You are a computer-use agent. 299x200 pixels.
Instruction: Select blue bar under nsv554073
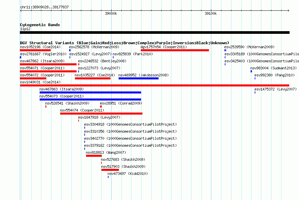pos(90,99)
